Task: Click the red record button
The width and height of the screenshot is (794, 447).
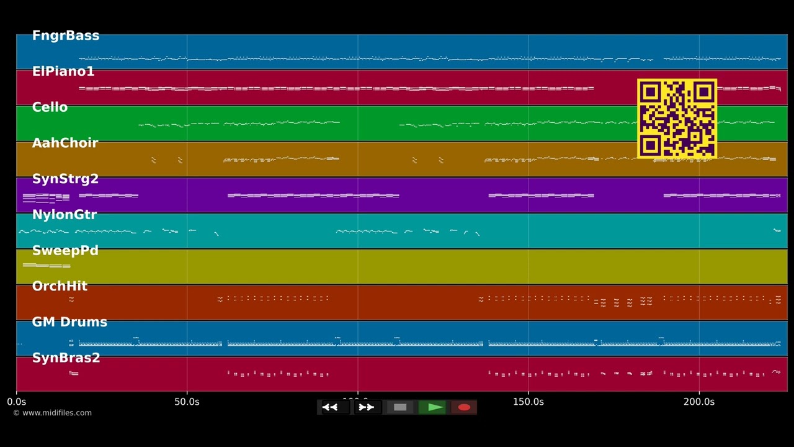Action: tap(464, 407)
